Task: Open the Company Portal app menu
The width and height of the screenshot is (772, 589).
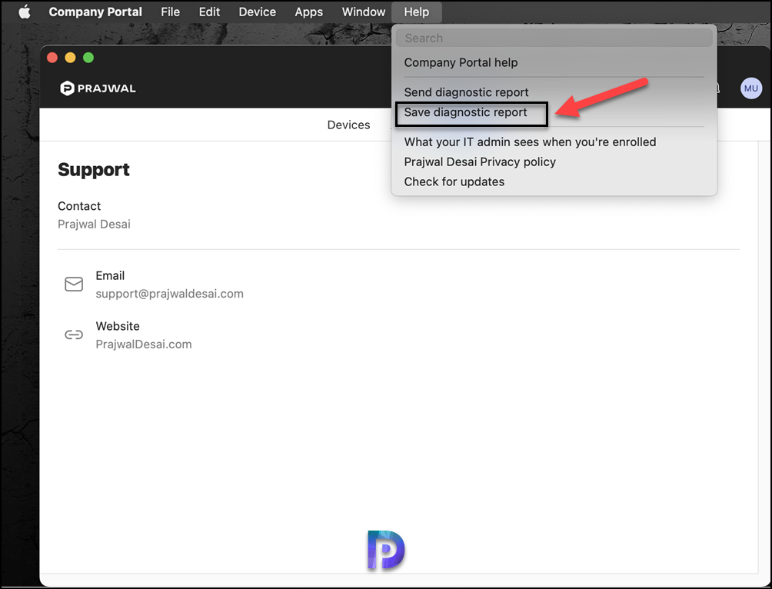Action: click(95, 12)
